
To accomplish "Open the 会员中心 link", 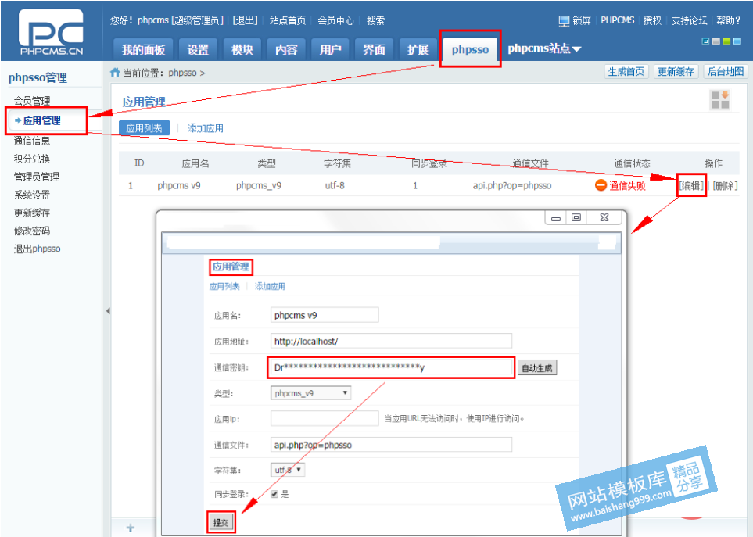I will tap(335, 20).
